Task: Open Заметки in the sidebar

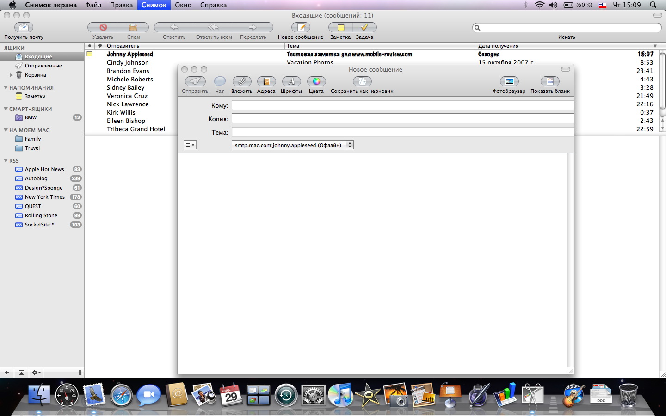Action: point(42,96)
